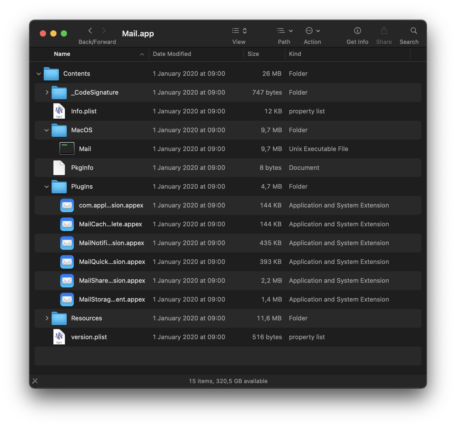456x427 pixels.
Task: Click the 12 KB size of Info.plist
Action: click(x=273, y=111)
